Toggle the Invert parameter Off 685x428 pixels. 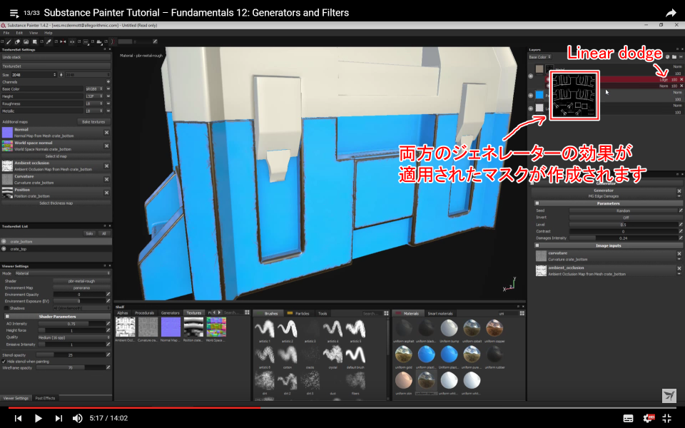point(625,218)
